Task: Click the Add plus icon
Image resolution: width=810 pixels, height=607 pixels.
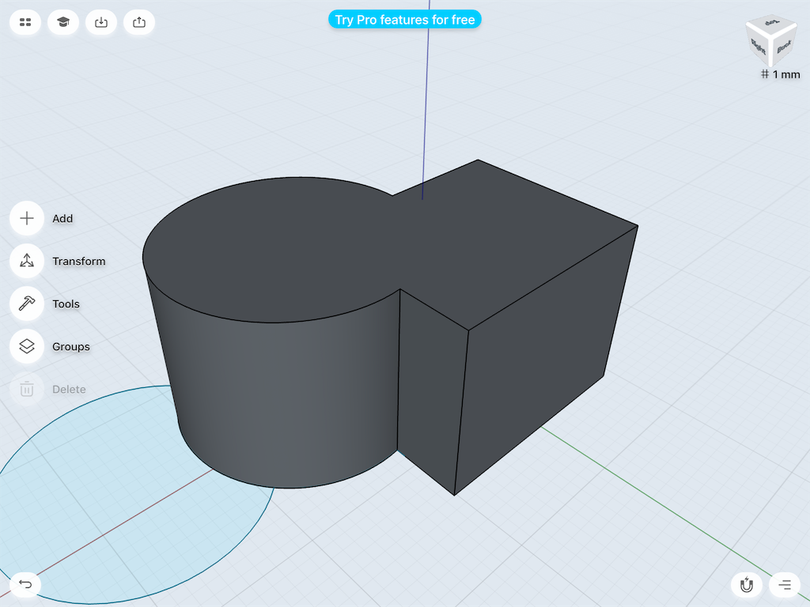Action: coord(27,218)
